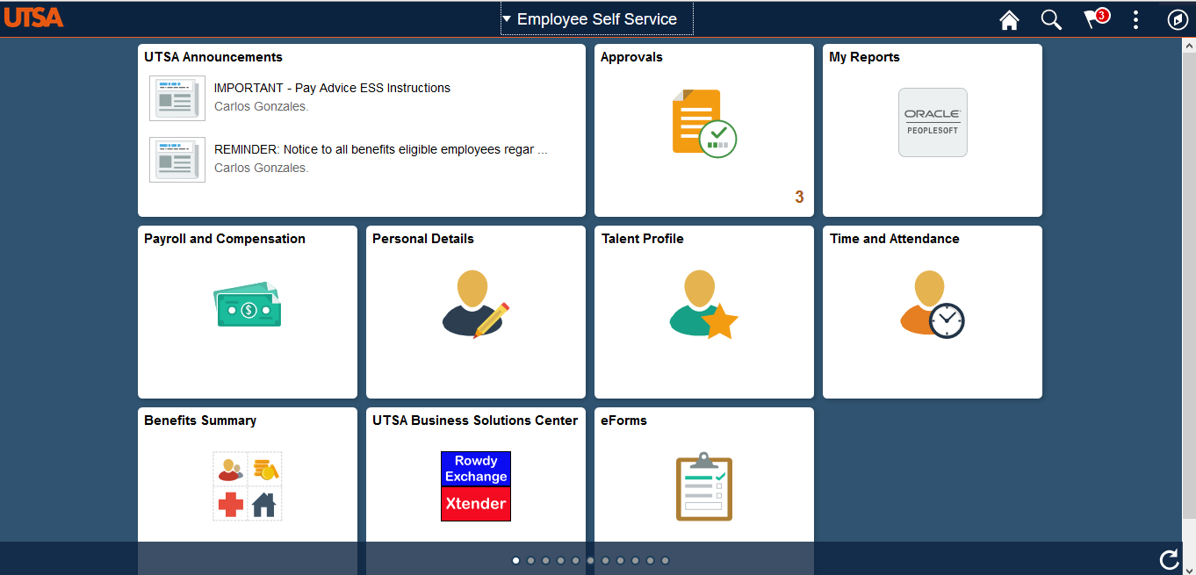Click the My Reports tile title
The height and width of the screenshot is (575, 1196).
coord(864,57)
